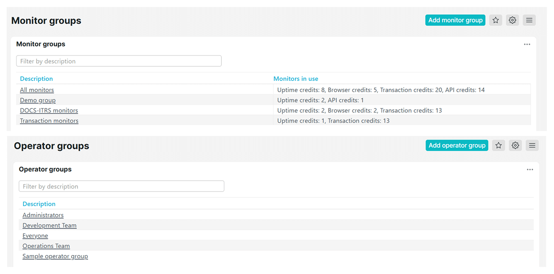Click the Add operator group button
The height and width of the screenshot is (274, 554).
coord(457,145)
